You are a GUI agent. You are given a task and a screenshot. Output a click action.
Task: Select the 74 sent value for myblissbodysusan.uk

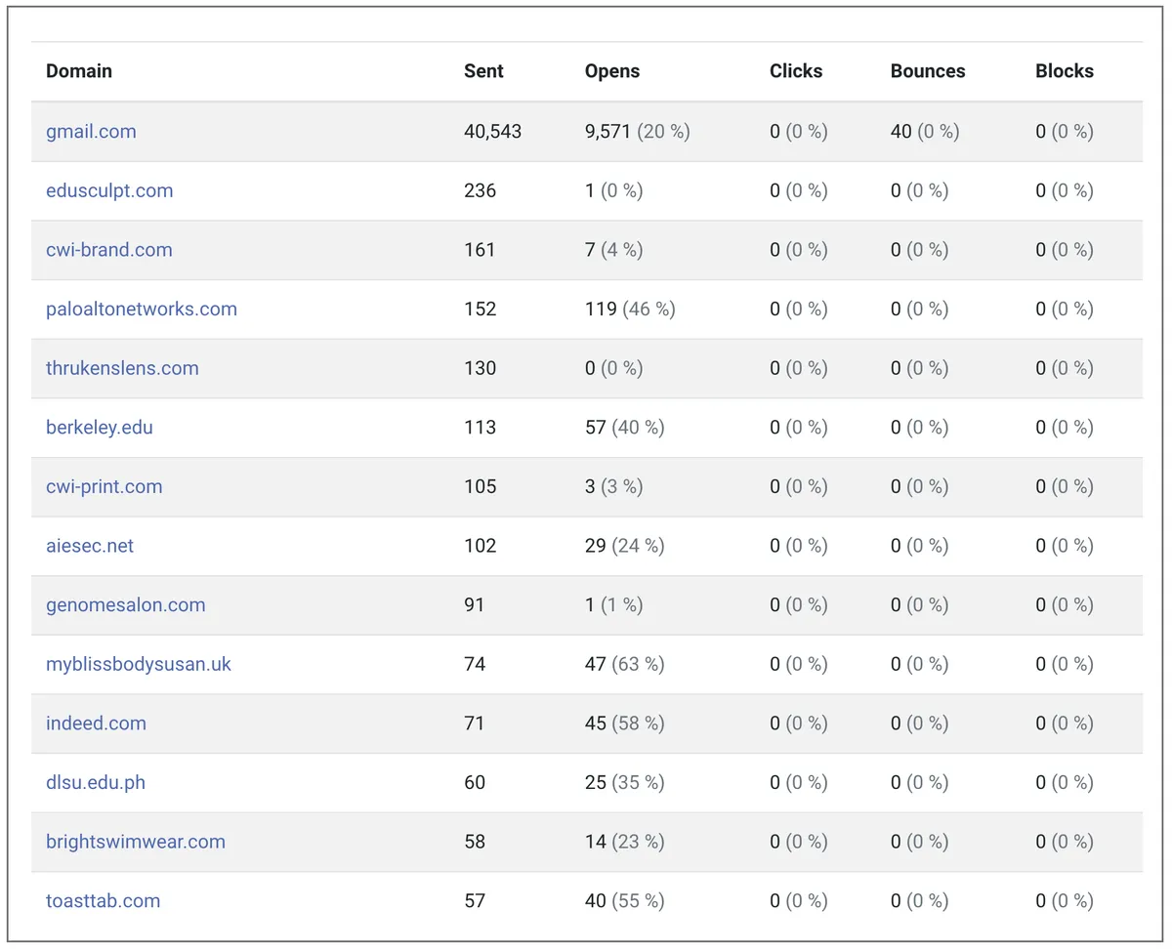pos(475,664)
